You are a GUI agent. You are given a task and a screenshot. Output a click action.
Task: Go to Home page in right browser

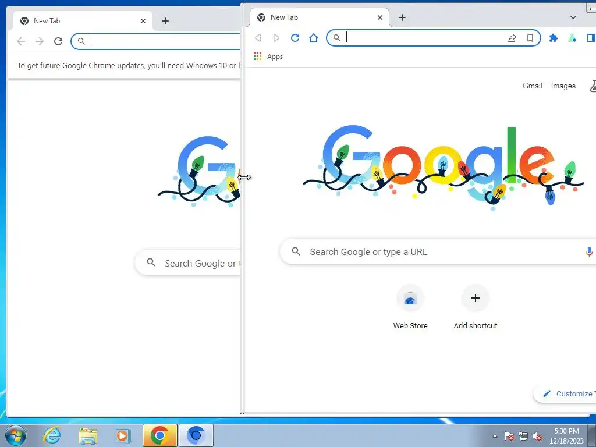coord(314,38)
